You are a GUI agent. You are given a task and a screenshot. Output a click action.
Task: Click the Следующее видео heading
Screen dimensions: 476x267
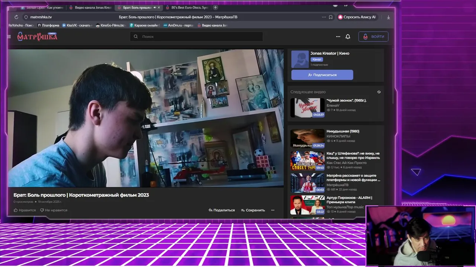tap(308, 92)
